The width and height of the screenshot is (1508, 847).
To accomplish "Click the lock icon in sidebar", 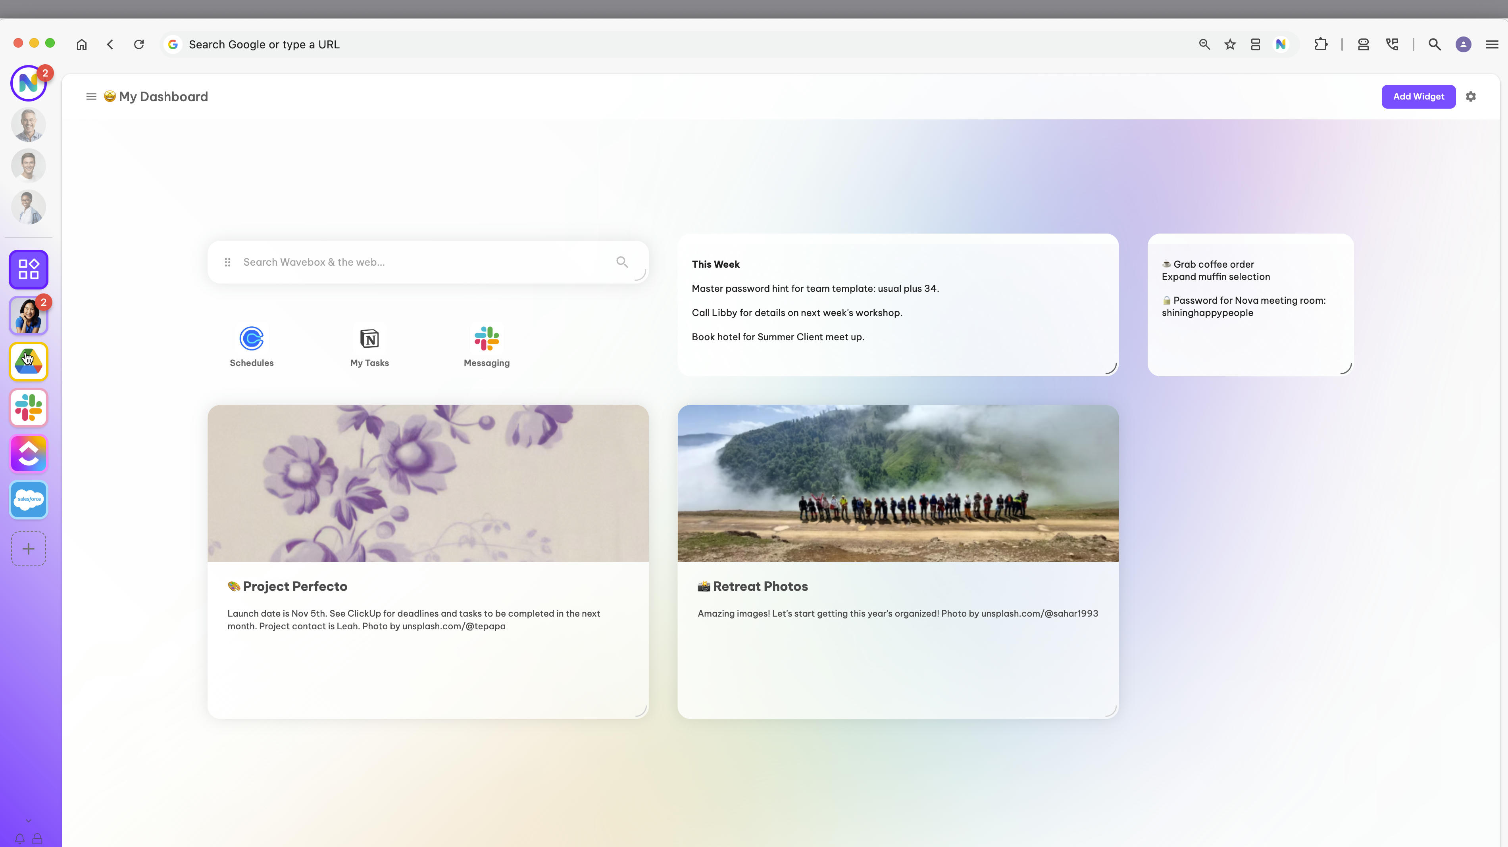I will [x=37, y=839].
